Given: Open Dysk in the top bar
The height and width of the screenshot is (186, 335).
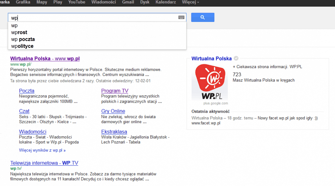Looking at the screenshot, I should [x=145, y=2].
